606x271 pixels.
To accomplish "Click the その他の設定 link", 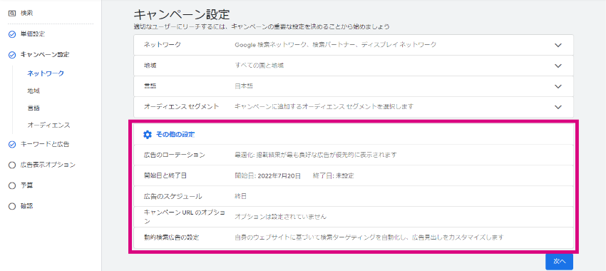I will pyautogui.click(x=175, y=135).
